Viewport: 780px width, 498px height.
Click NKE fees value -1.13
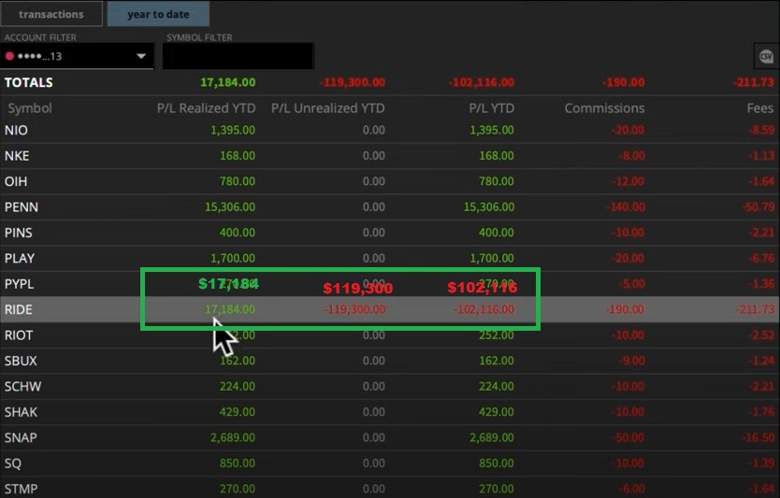tap(761, 155)
